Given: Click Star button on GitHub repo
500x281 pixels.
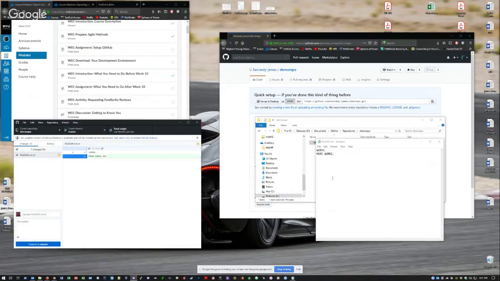Looking at the screenshot, I should 411,70.
